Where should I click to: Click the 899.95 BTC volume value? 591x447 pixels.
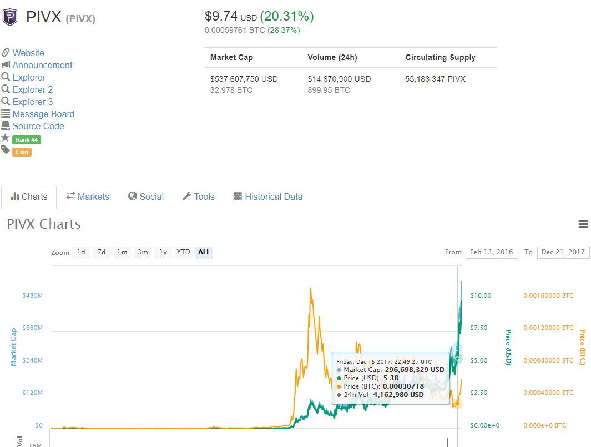click(329, 90)
